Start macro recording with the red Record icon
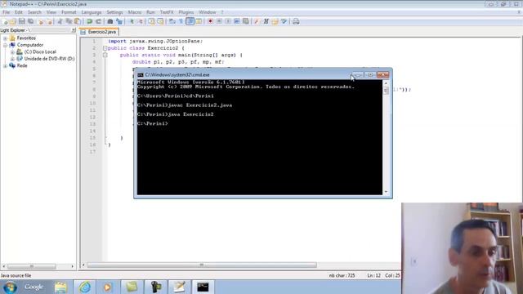This screenshot has width=523, height=294. [x=210, y=22]
